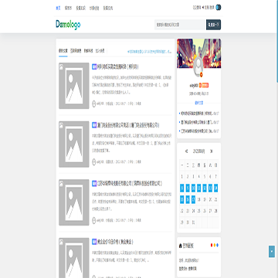The height and width of the screenshot is (278, 278).
Task: Select highlighted day 8 in calendar
Action: point(182,188)
